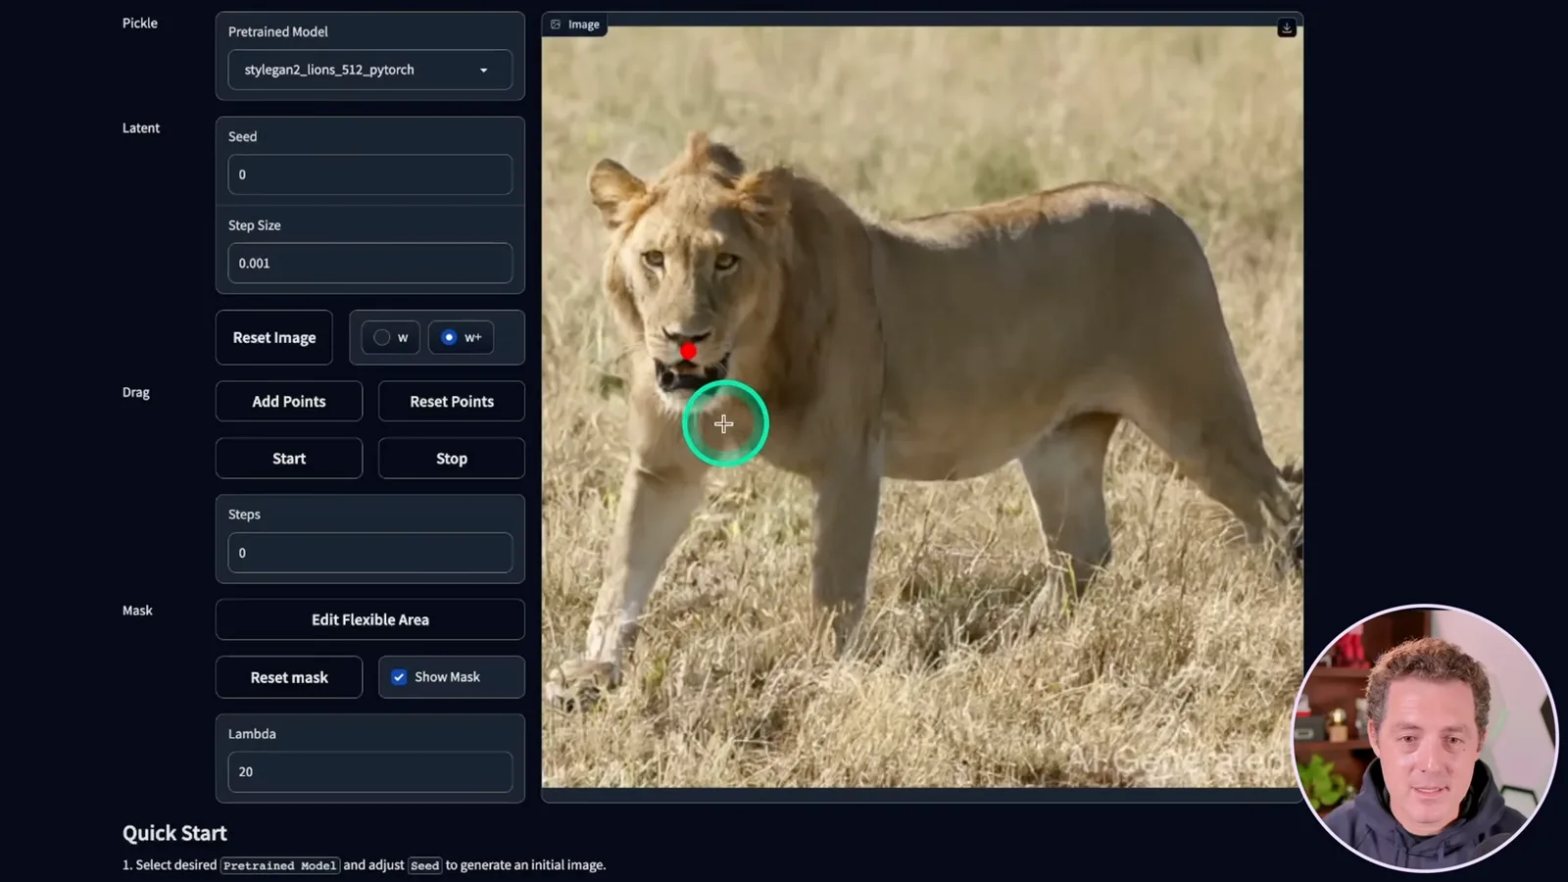Select the w+ latent space radio button
The width and height of the screenshot is (1568, 882).
tap(449, 337)
